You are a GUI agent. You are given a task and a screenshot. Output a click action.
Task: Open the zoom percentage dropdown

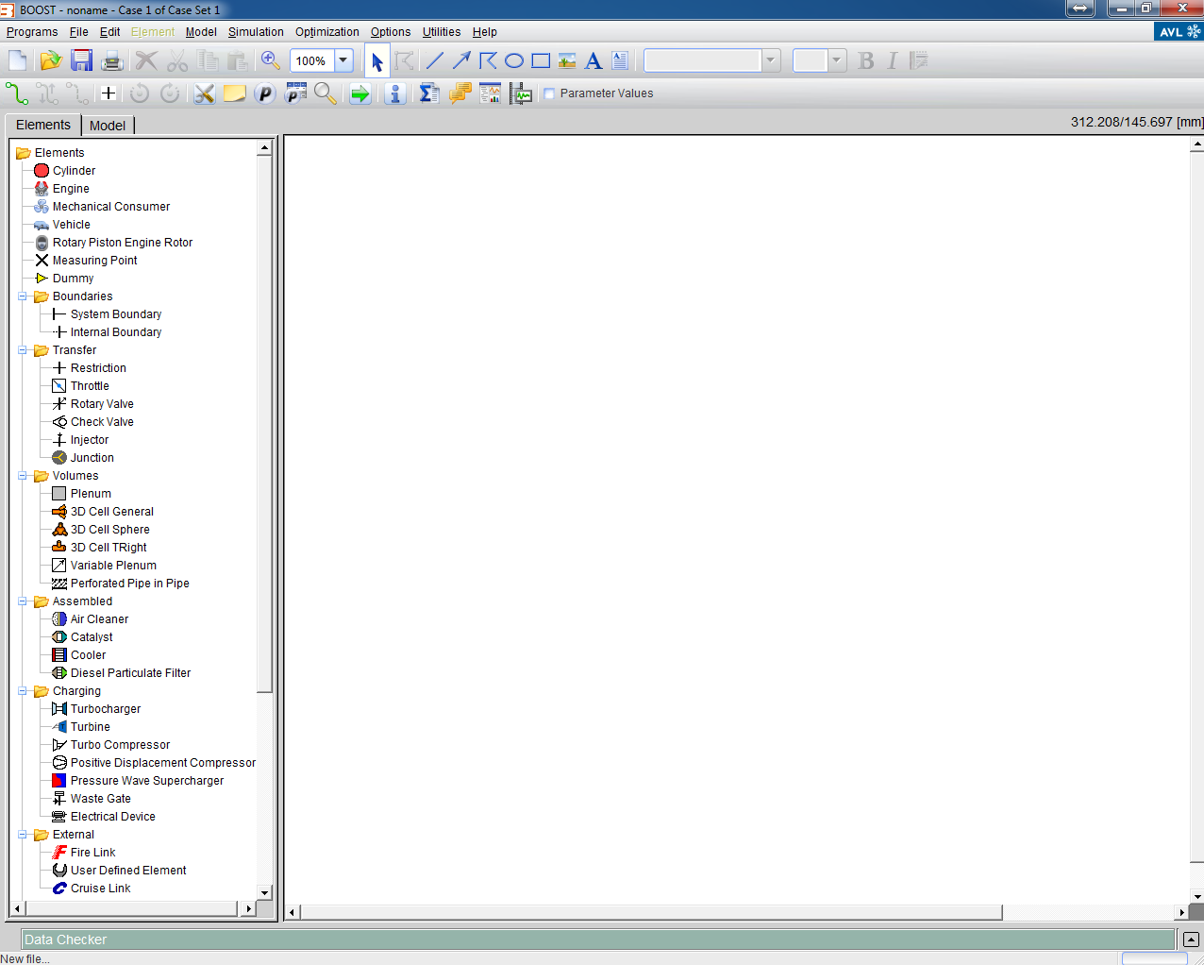[343, 61]
